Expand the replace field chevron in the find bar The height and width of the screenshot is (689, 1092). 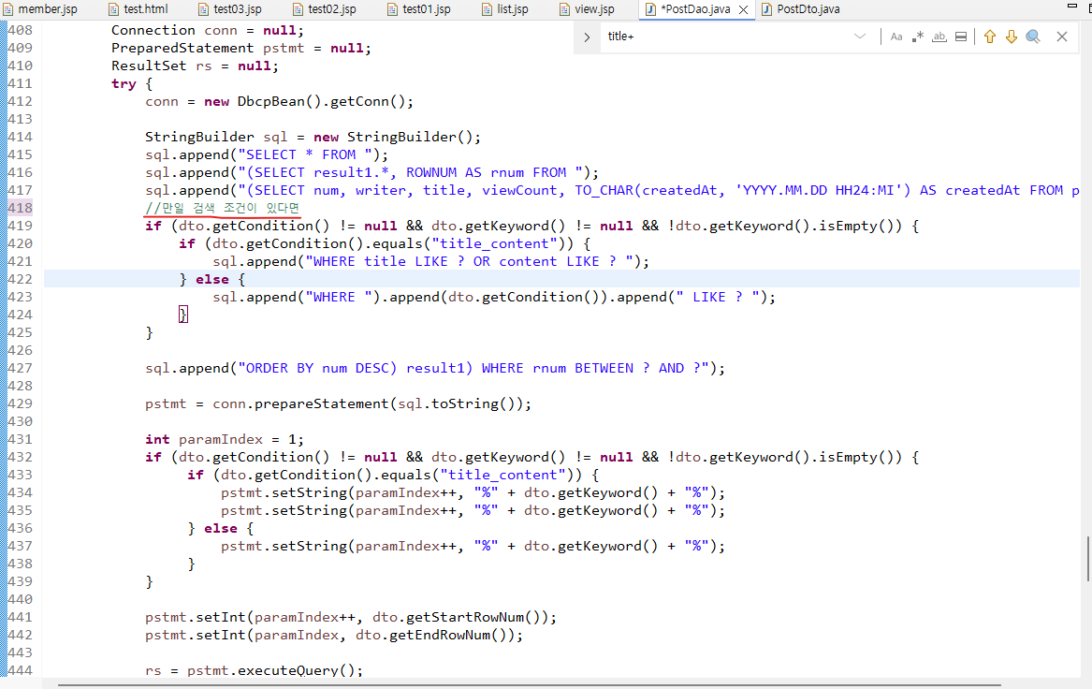pos(587,37)
